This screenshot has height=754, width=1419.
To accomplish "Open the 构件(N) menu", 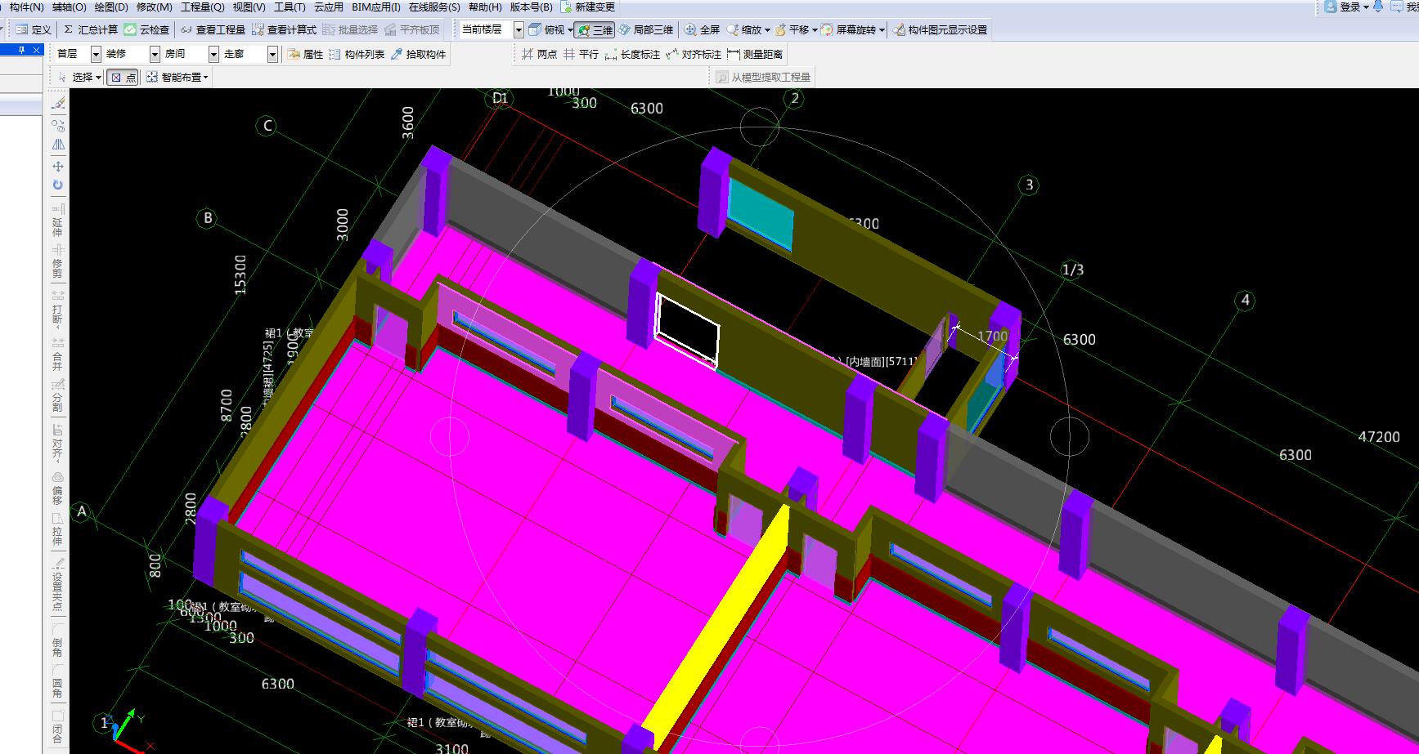I will [26, 7].
